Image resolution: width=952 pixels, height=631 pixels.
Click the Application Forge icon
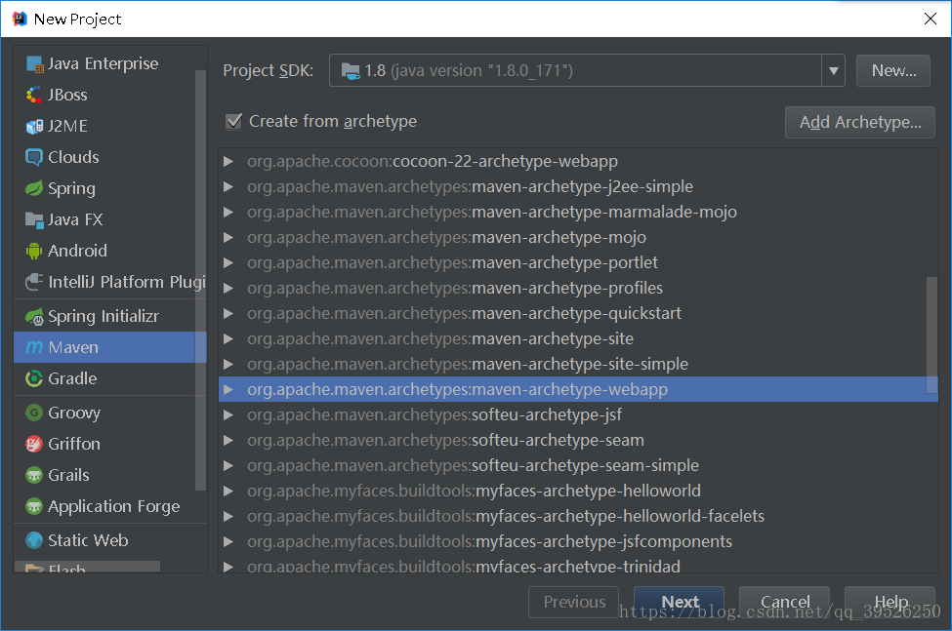point(34,506)
